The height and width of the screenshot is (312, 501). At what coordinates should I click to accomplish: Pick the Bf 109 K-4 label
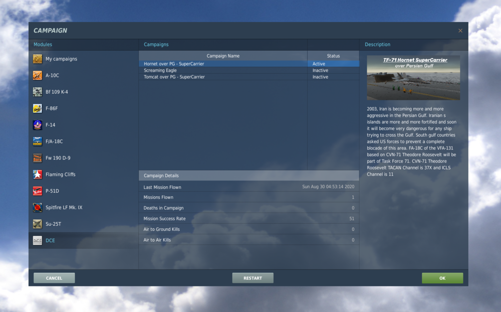coord(57,92)
